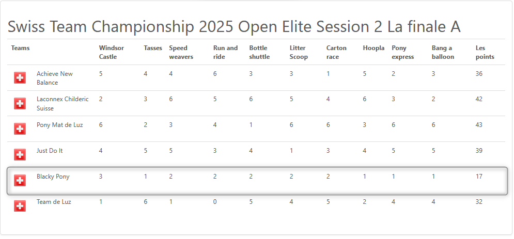Click Blacky Pony's total of 17 points
The width and height of the screenshot is (514, 239).
479,177
